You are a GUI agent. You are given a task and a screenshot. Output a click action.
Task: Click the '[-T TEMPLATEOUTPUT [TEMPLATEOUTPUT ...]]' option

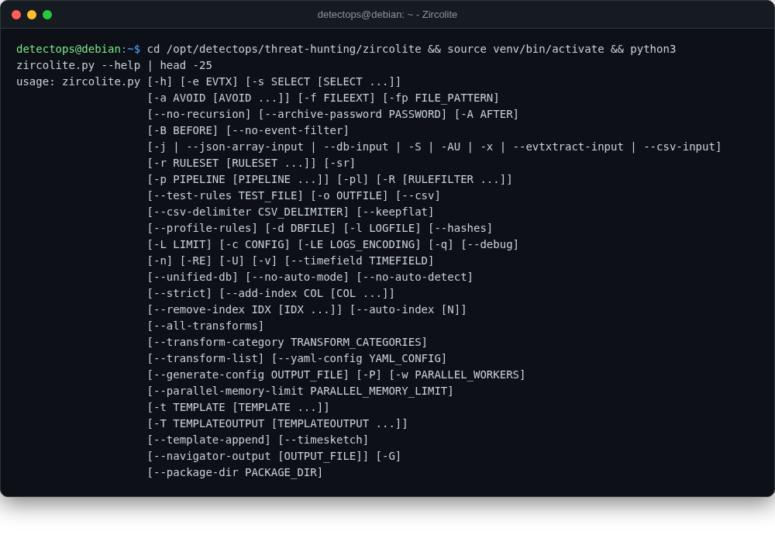point(277,424)
